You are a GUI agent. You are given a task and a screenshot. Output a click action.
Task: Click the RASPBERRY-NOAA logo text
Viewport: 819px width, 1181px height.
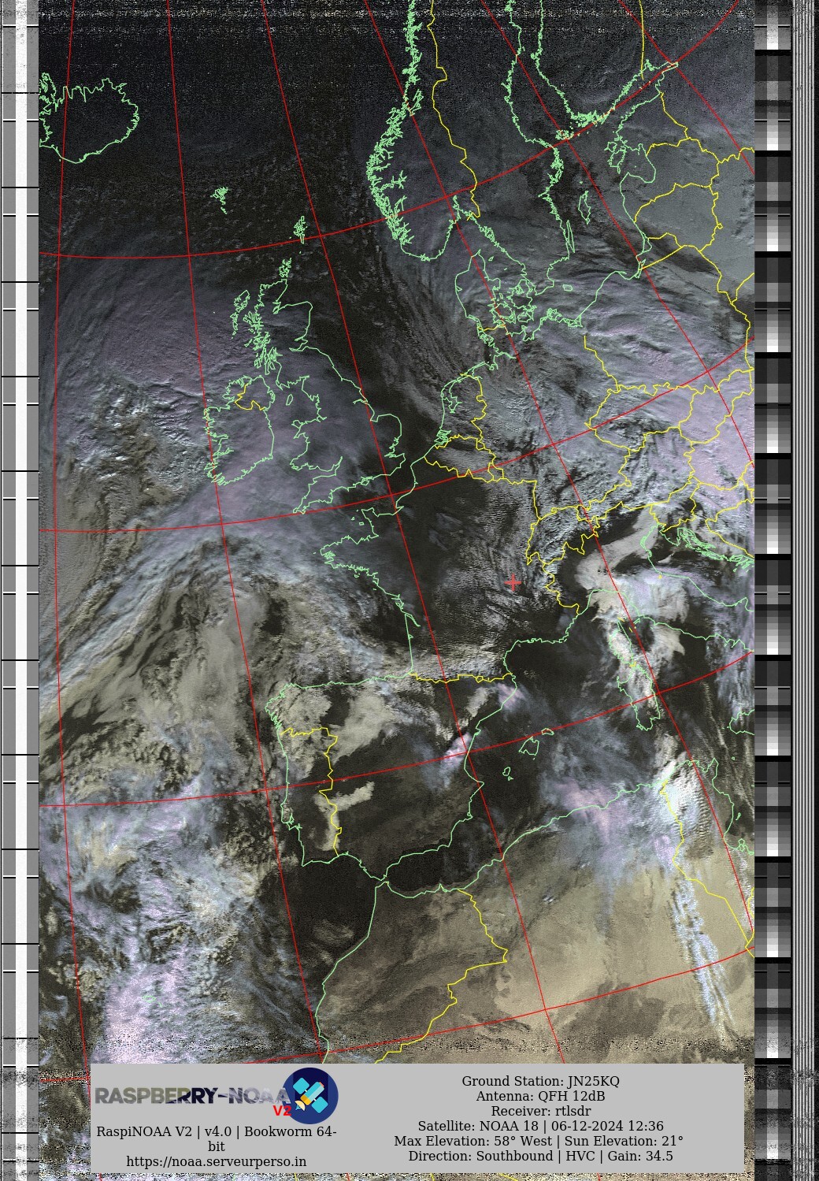click(x=189, y=1096)
